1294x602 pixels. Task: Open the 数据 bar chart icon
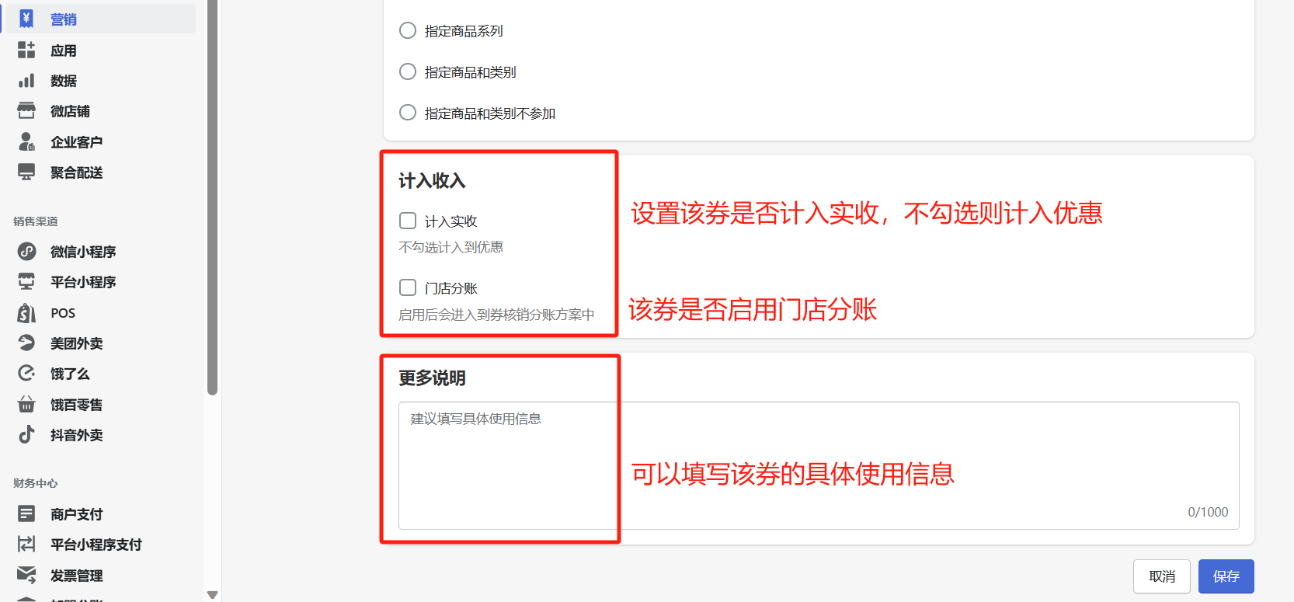(26, 81)
